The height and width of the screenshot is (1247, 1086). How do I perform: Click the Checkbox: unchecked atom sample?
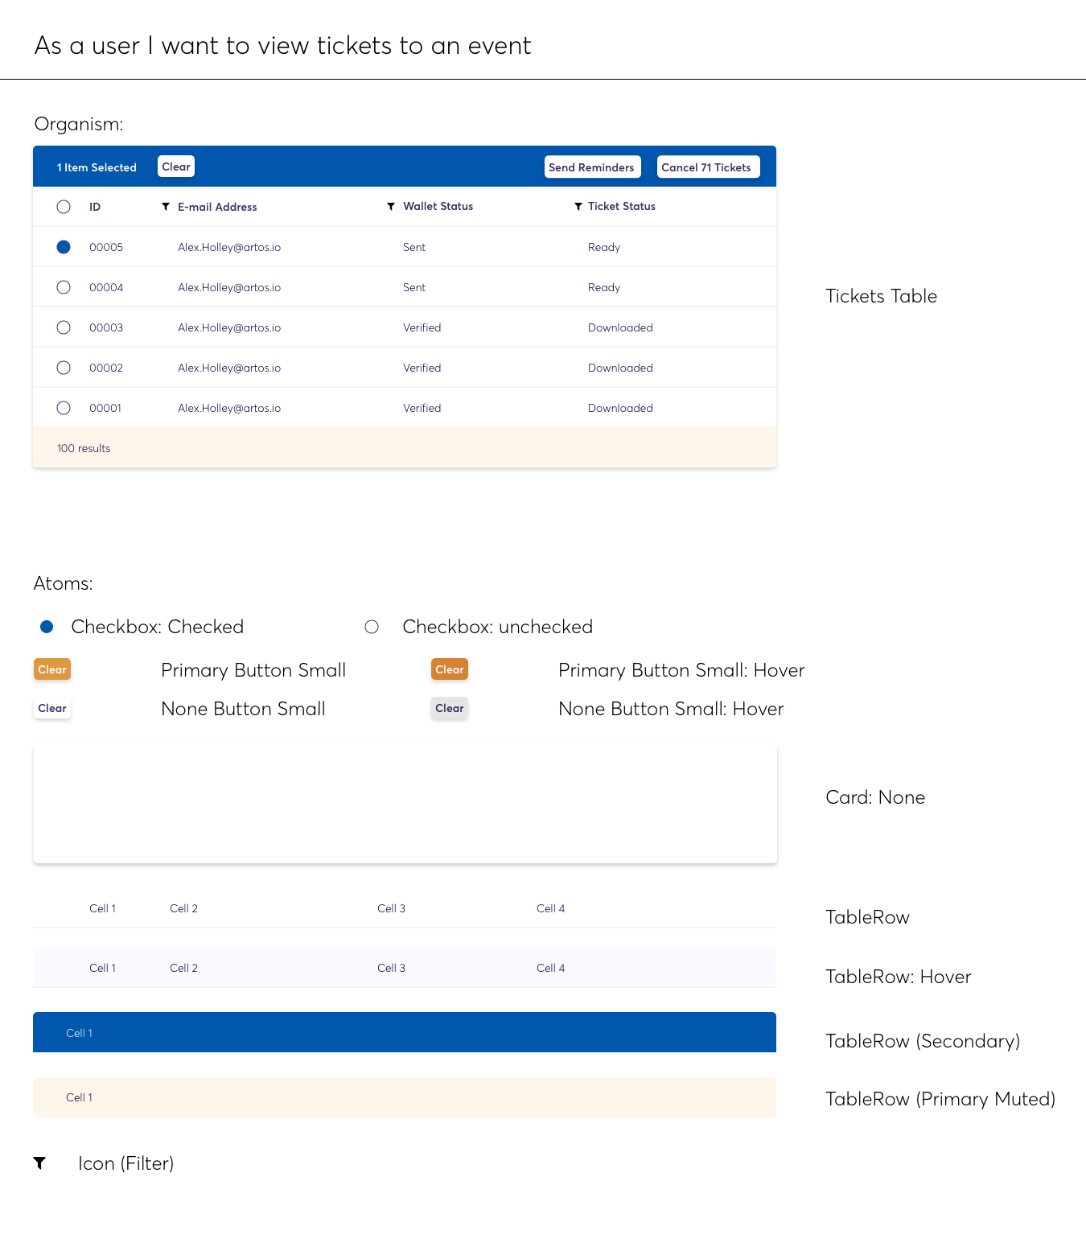pyautogui.click(x=372, y=627)
